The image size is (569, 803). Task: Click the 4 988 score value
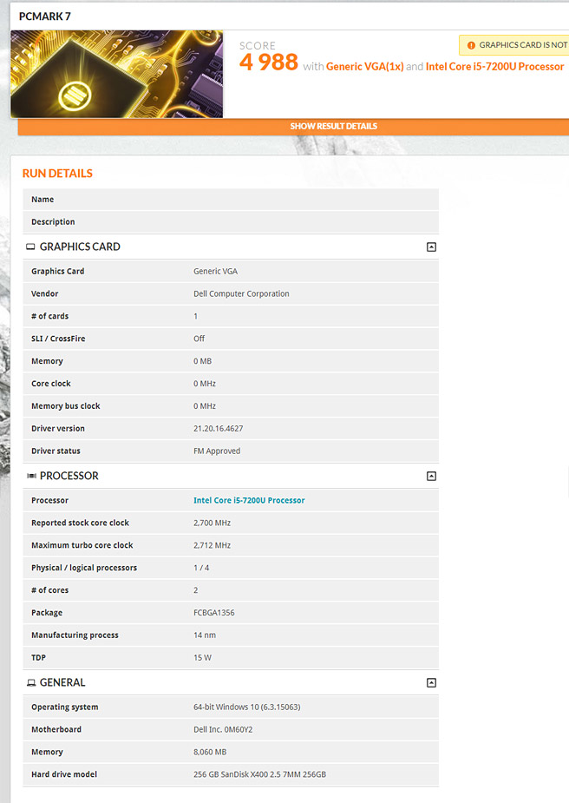[x=269, y=63]
